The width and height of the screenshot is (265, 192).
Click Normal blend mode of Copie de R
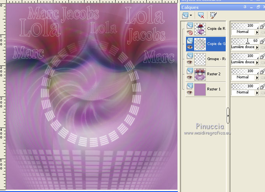(x=243, y=32)
